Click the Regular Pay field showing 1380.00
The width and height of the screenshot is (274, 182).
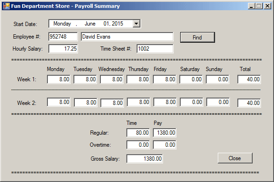click(x=164, y=133)
